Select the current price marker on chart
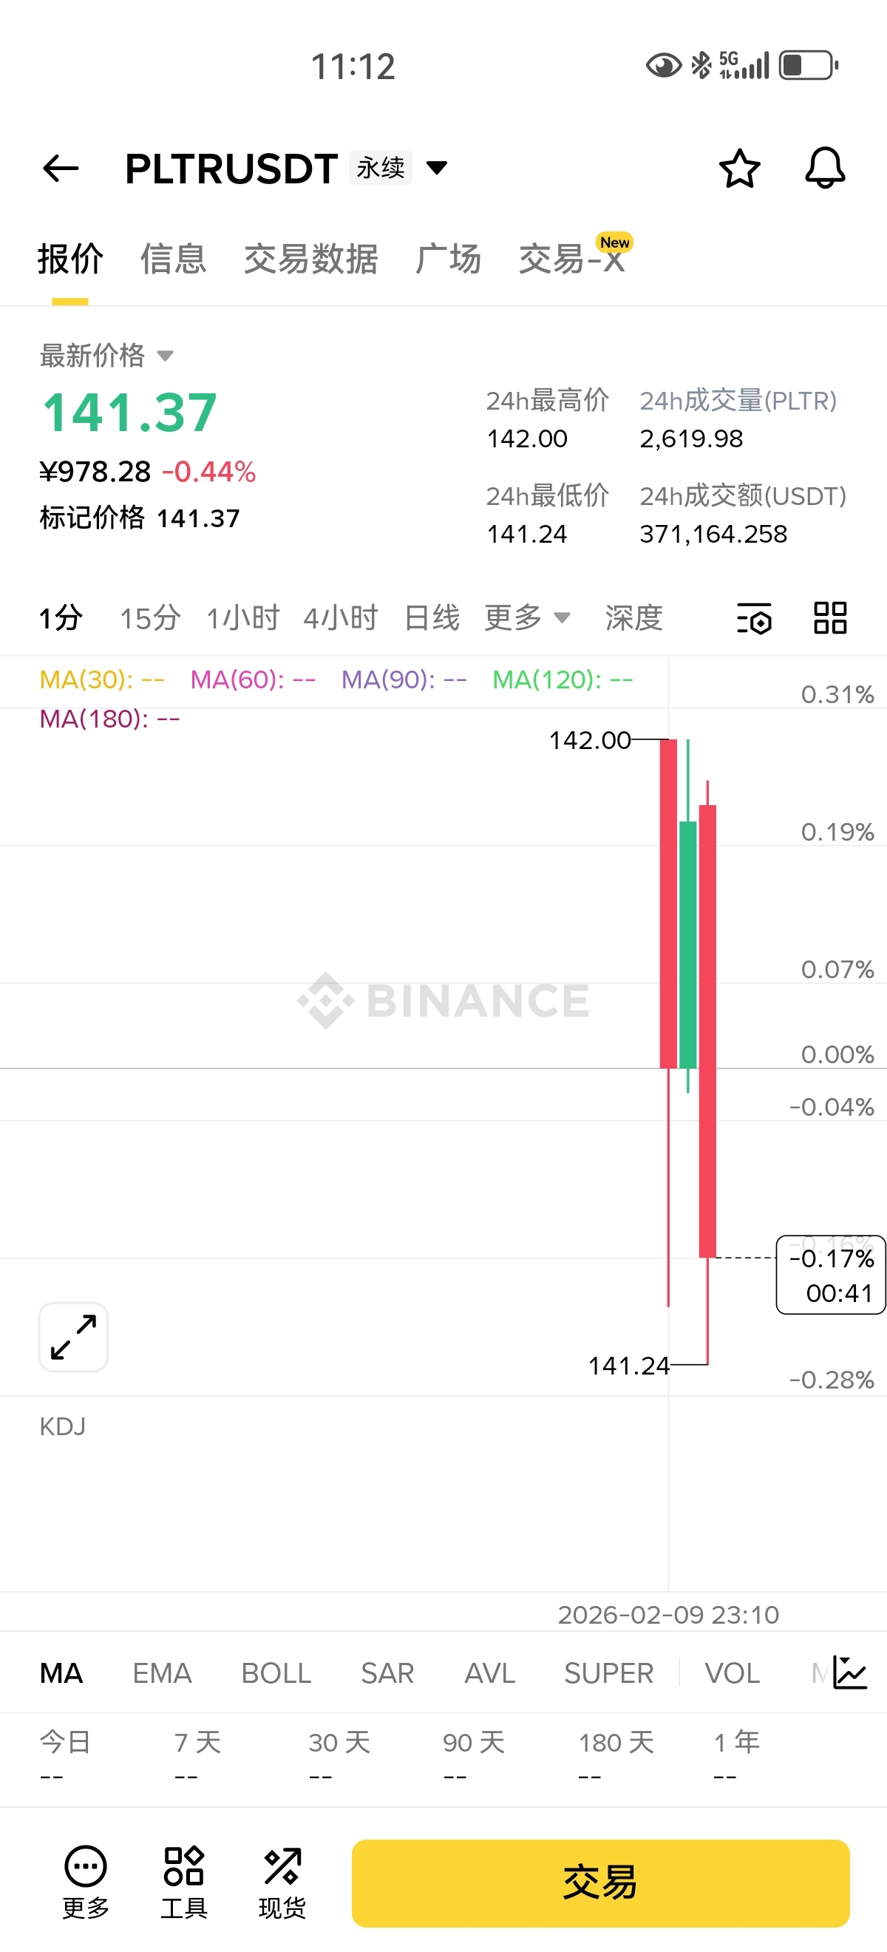 pos(831,1275)
